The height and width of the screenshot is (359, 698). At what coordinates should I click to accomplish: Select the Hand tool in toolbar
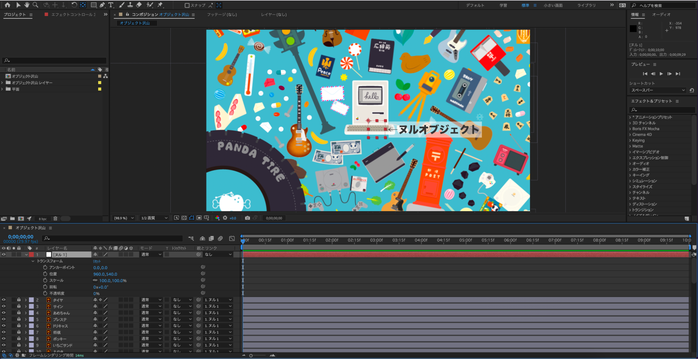[27, 5]
